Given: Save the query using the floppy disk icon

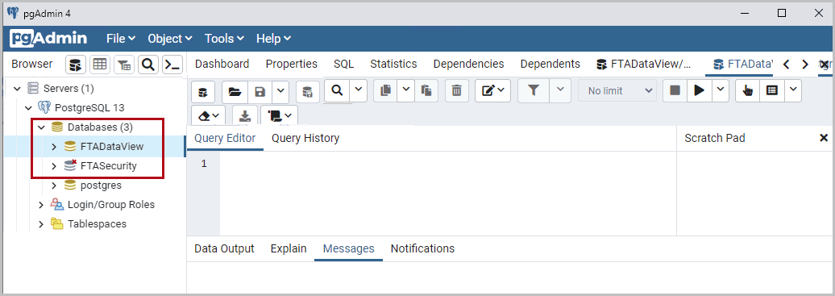Looking at the screenshot, I should coord(260,91).
